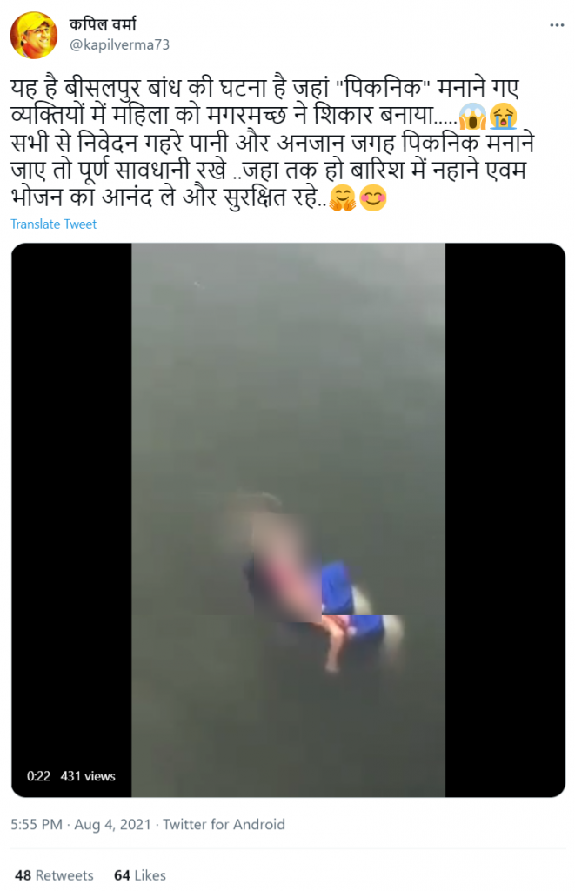View the 64 Likes list
The height and width of the screenshot is (891, 575).
click(x=140, y=875)
